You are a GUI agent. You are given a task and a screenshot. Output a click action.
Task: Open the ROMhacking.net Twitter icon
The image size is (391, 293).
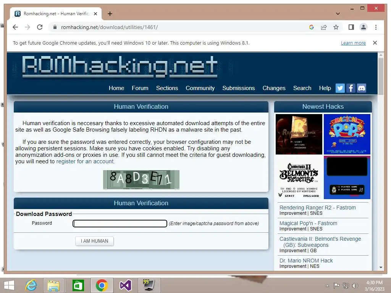[x=340, y=88]
